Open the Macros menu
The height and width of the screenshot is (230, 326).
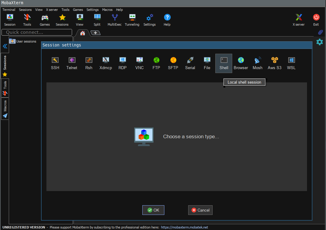pyautogui.click(x=107, y=10)
